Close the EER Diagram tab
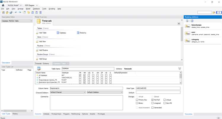Screen dimensions: 222x119 coord(37,5)
